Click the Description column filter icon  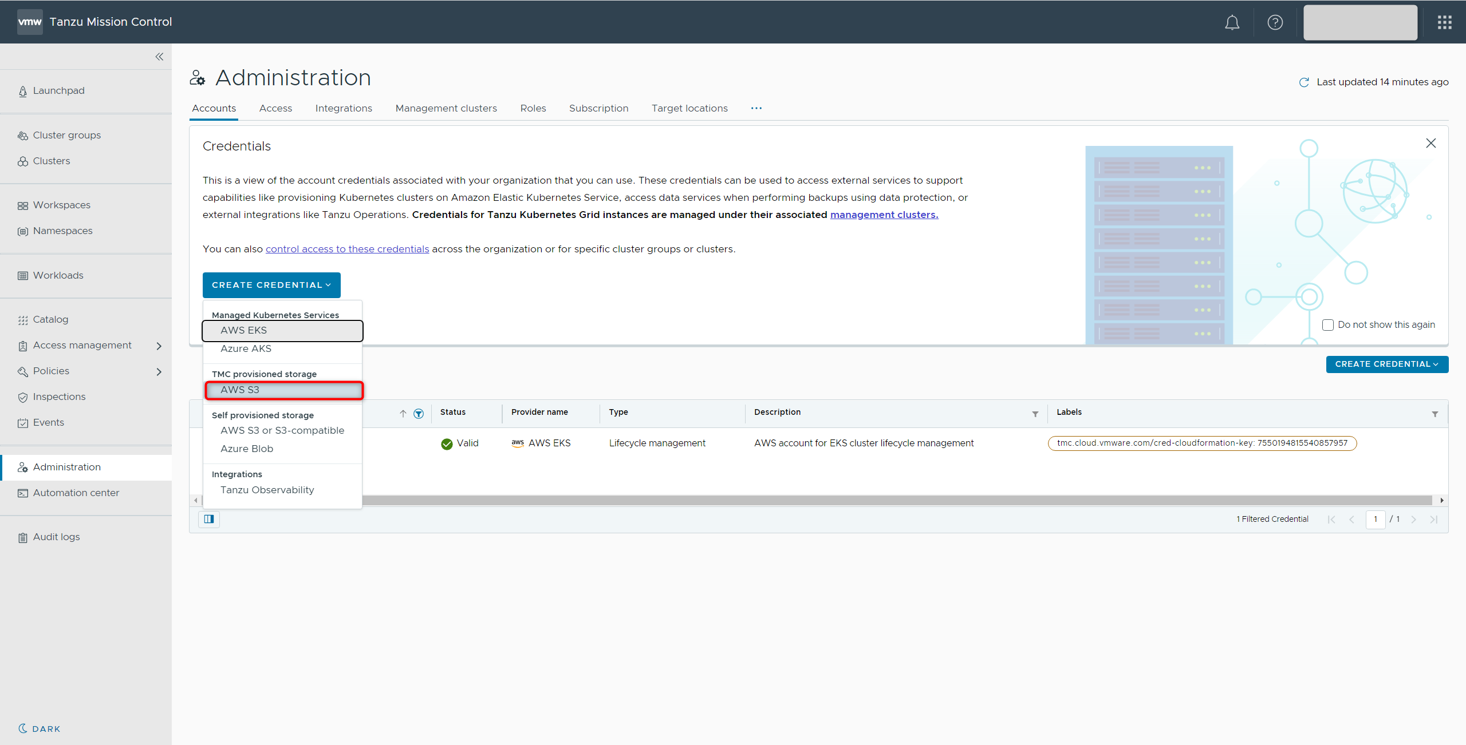point(1035,414)
